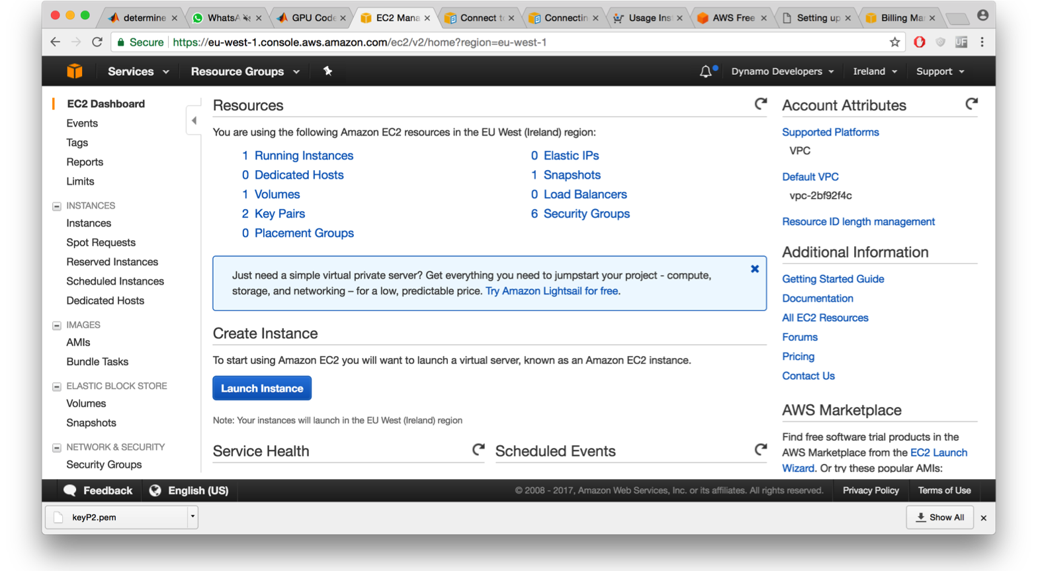Viewport: 1038px width, 571px height.
Task: Open the Key Pairs resource link
Action: coord(279,214)
